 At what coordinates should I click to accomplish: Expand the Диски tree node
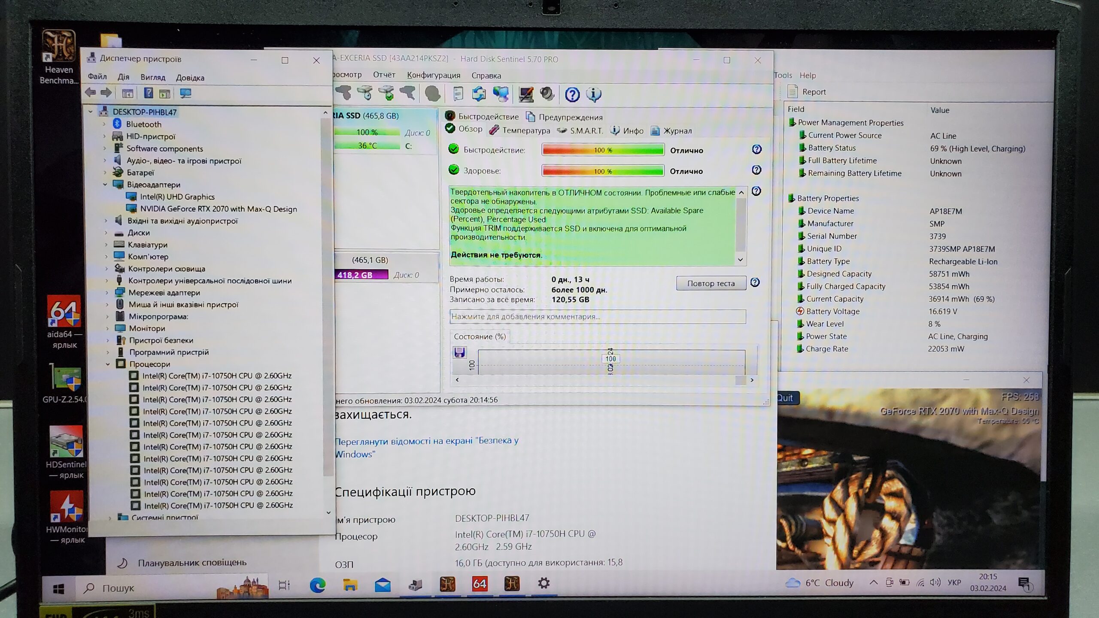click(x=106, y=233)
